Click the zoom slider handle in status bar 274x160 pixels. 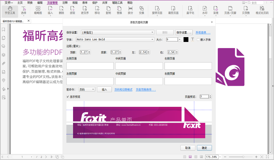243,157
